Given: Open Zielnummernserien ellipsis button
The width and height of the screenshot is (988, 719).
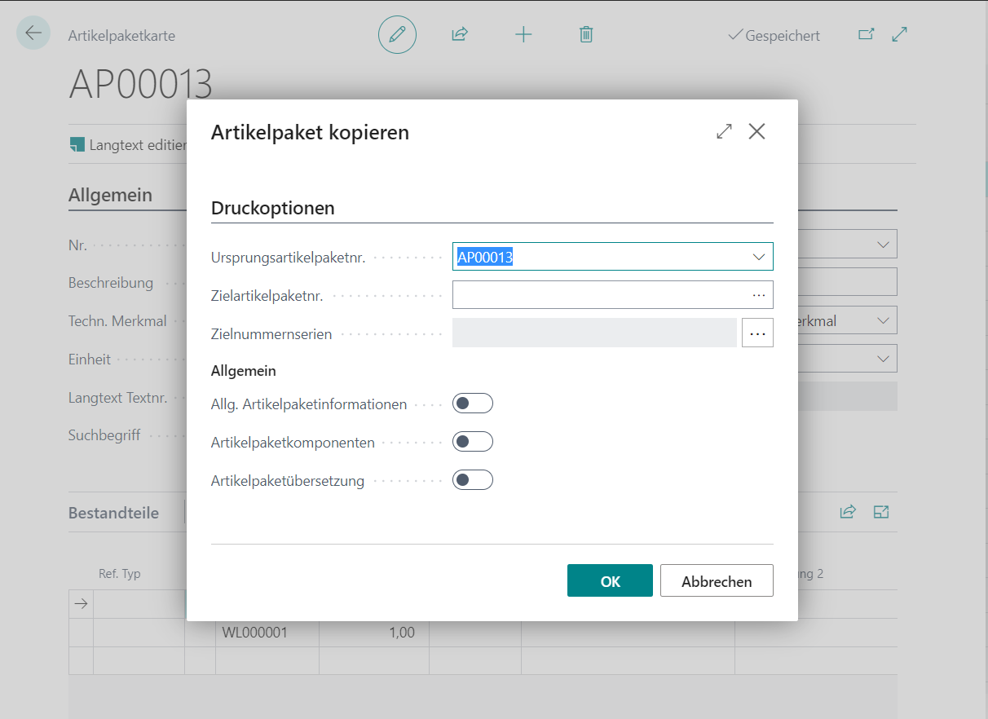Looking at the screenshot, I should 757,333.
